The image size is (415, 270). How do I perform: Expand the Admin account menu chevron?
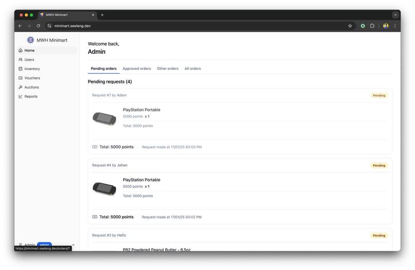pyautogui.click(x=73, y=245)
